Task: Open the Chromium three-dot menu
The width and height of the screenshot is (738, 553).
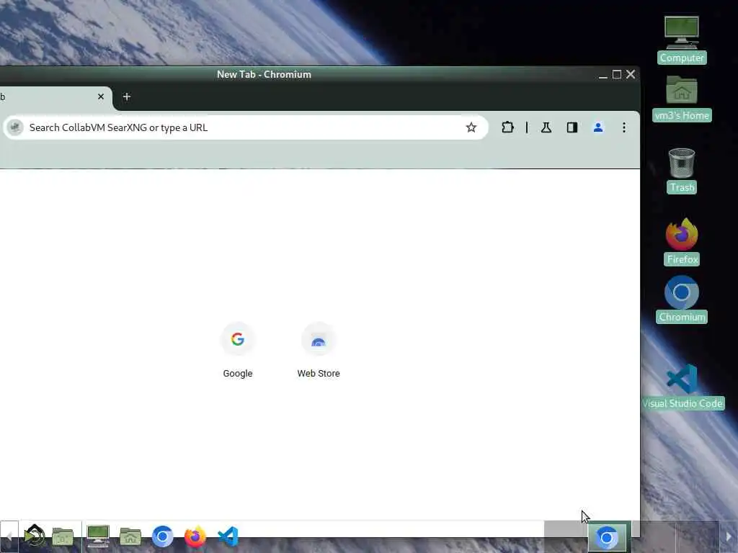Action: click(624, 127)
